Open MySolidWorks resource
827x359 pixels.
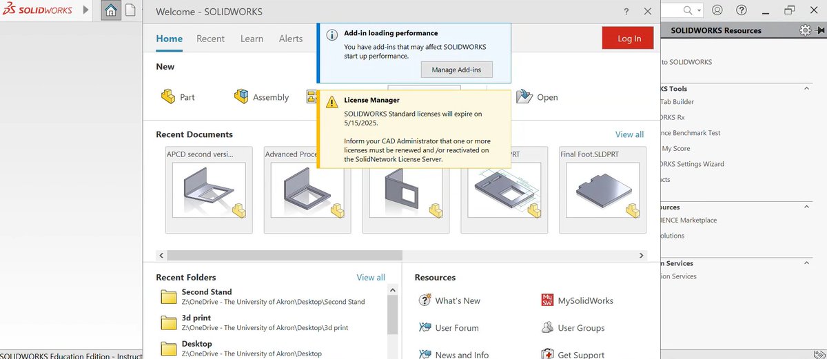(x=577, y=300)
